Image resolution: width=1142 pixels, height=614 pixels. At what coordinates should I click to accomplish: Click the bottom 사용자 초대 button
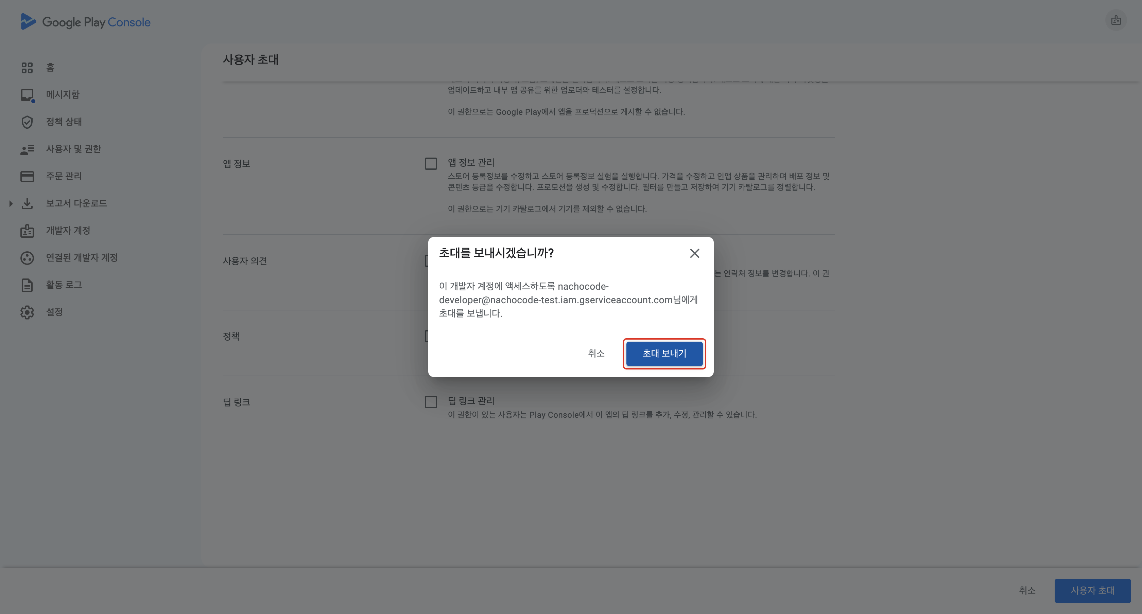(x=1092, y=590)
